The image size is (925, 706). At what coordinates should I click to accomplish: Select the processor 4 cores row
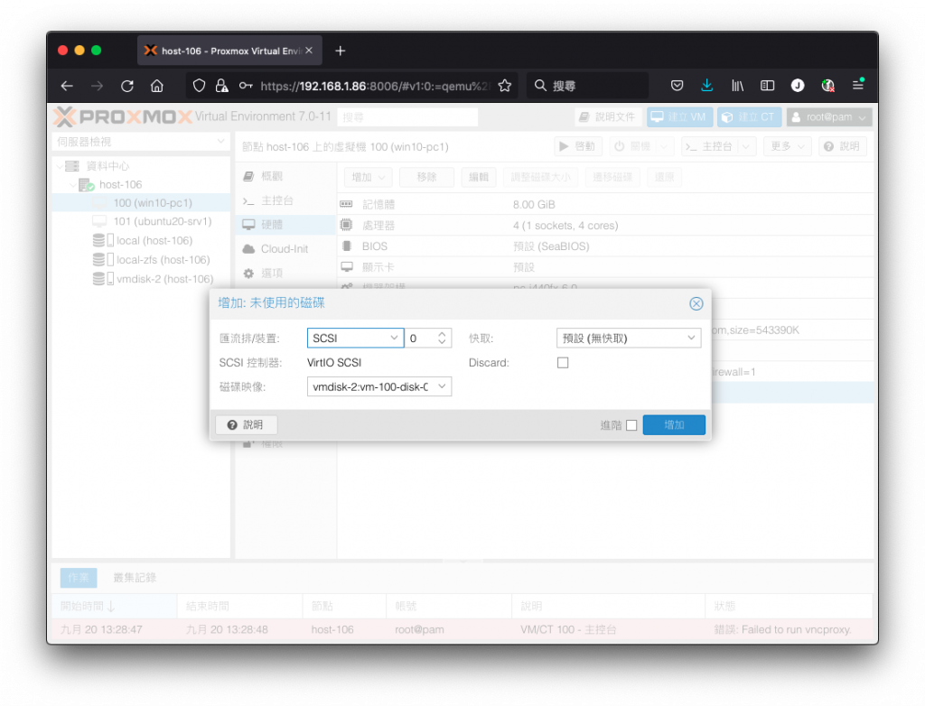point(605,226)
